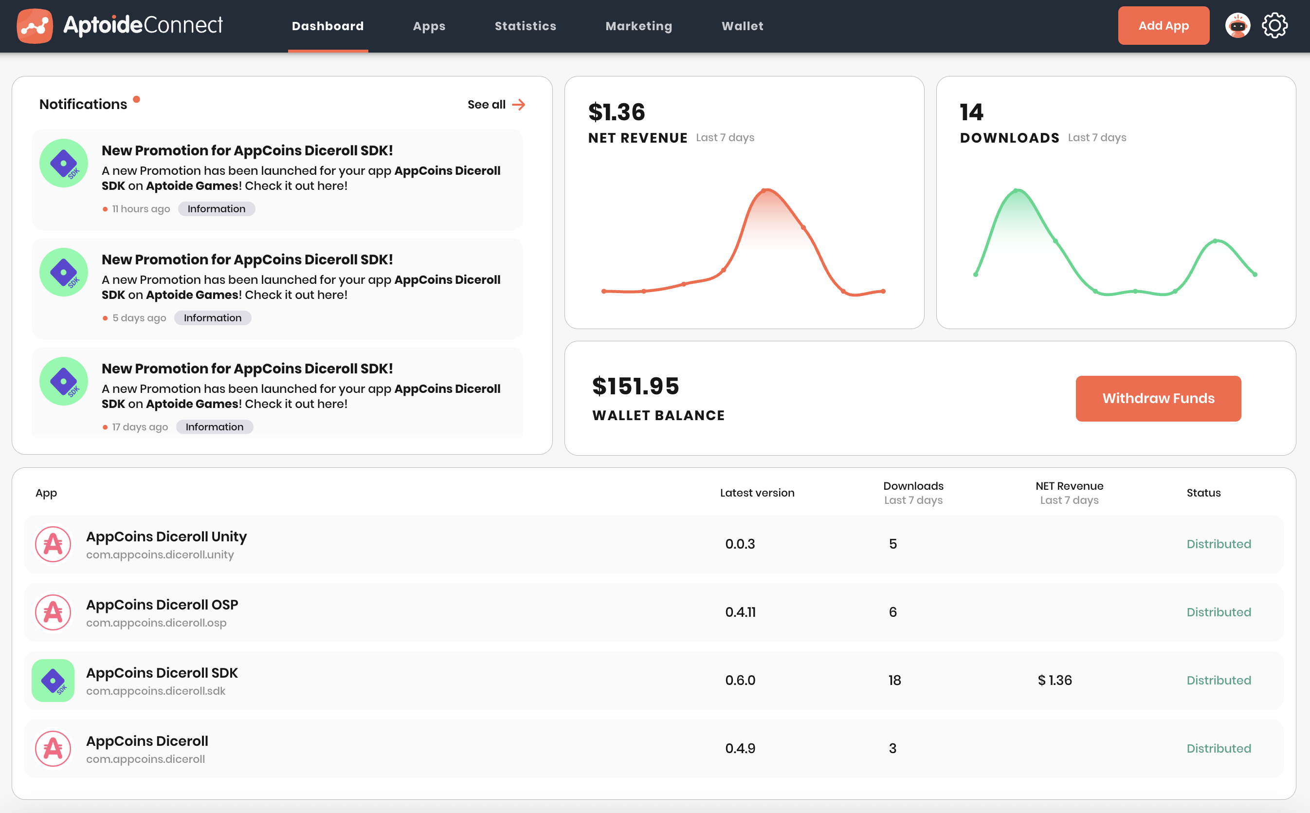This screenshot has height=813, width=1310.
Task: Click version 0.4.9 in the last app row
Action: tap(740, 748)
